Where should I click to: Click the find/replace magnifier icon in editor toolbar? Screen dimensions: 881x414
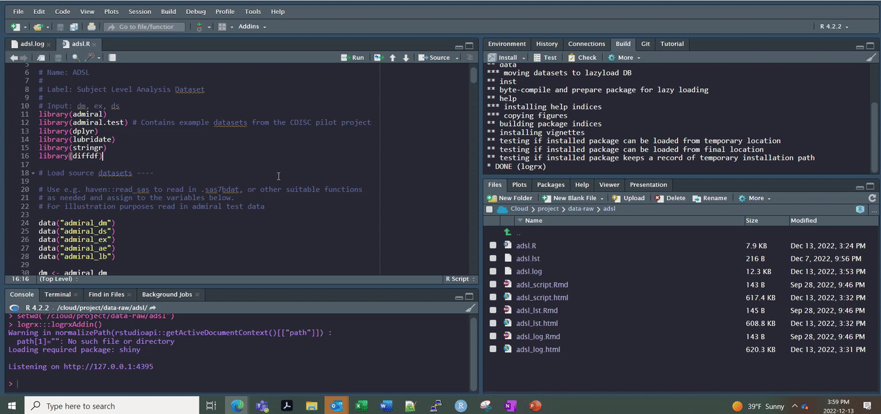click(x=76, y=58)
